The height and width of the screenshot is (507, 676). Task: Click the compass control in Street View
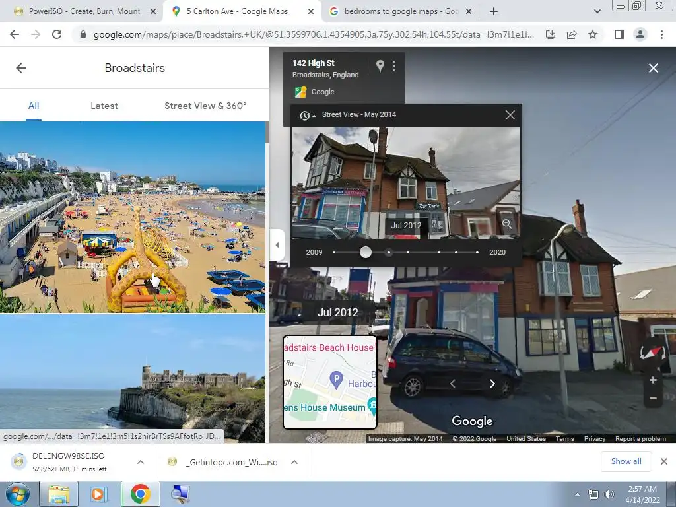click(x=653, y=353)
